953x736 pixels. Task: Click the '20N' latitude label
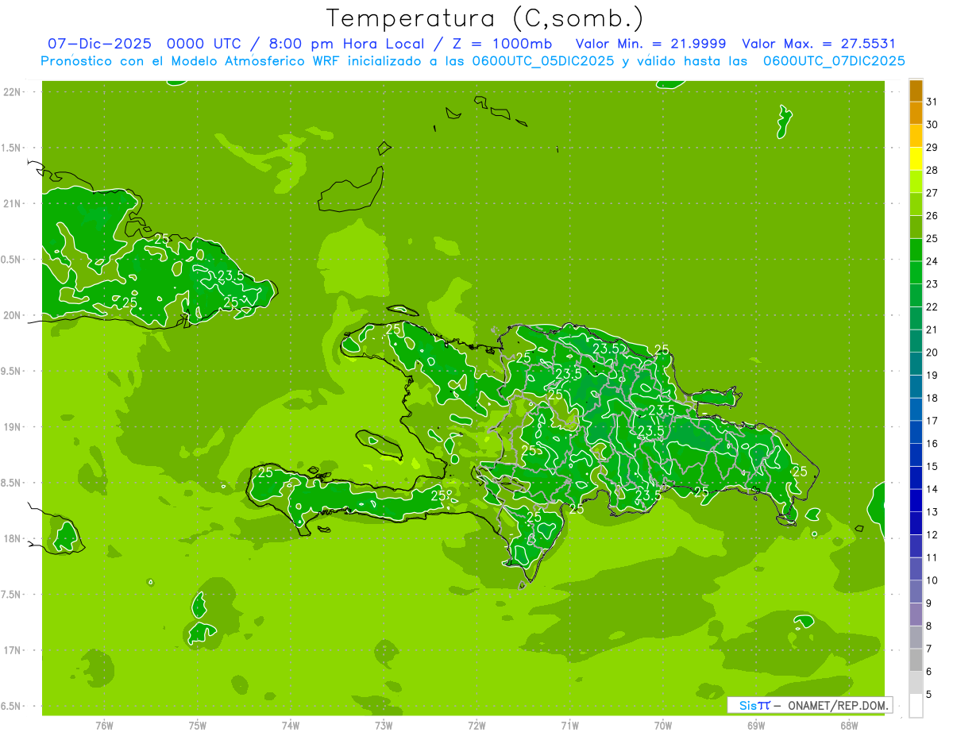click(12, 315)
